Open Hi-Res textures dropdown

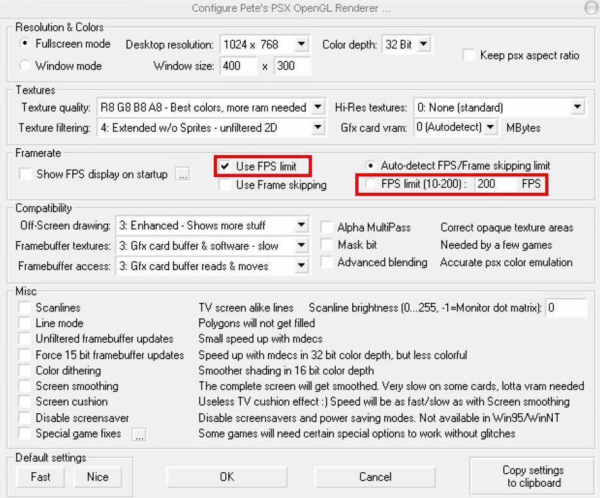click(577, 107)
